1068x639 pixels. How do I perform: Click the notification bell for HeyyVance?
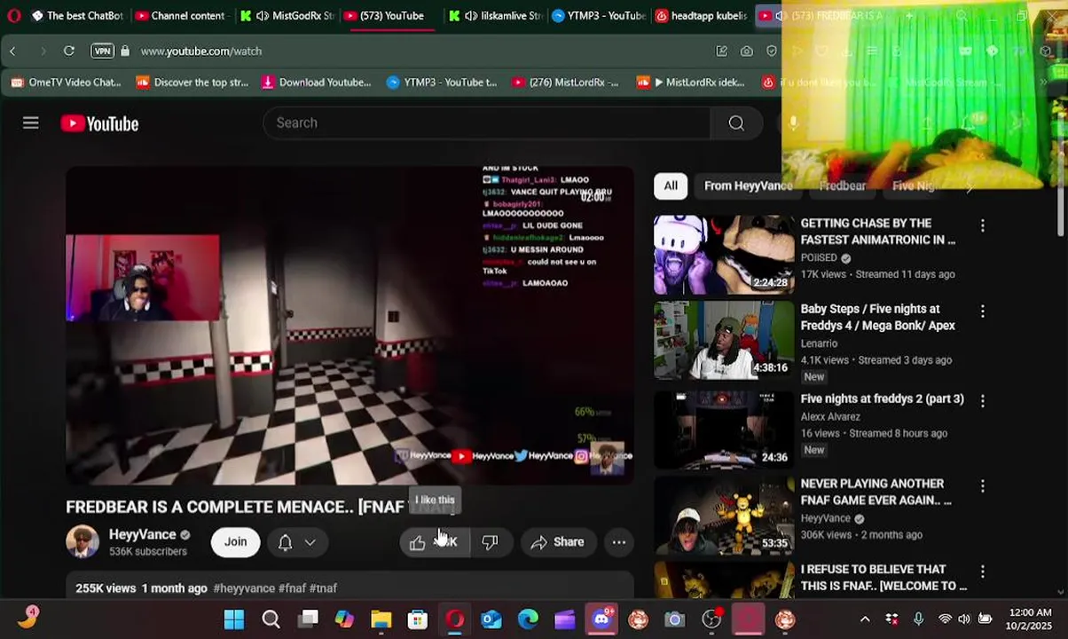click(285, 542)
